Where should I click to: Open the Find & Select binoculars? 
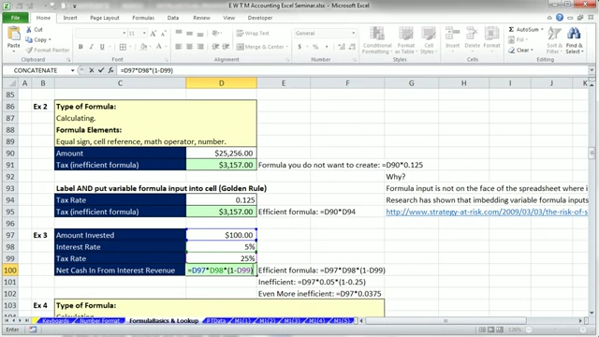click(574, 40)
